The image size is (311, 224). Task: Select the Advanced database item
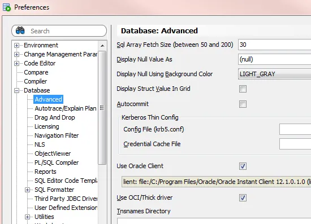(x=49, y=99)
